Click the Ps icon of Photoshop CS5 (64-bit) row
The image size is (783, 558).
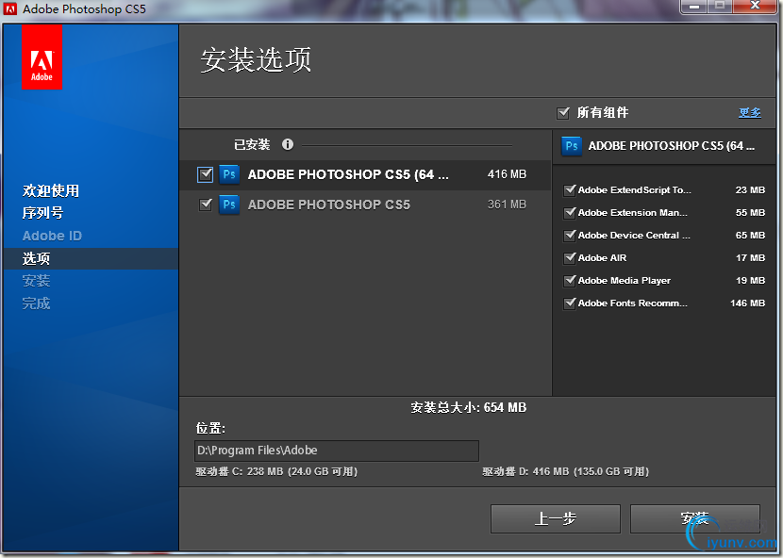[229, 174]
